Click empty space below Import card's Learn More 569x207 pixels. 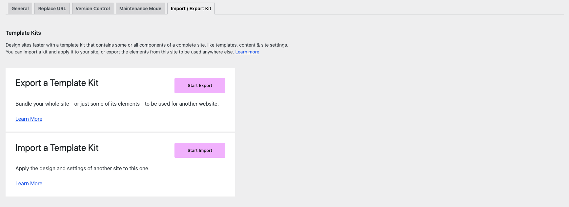point(120,191)
